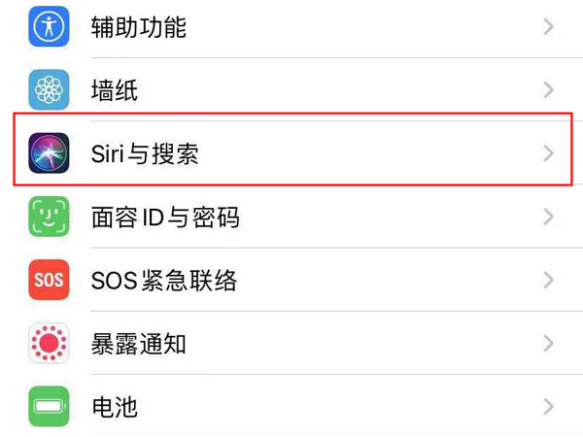Click the arrow beside Siri与搜索
Image resolution: width=583 pixels, height=437 pixels.
point(549,153)
